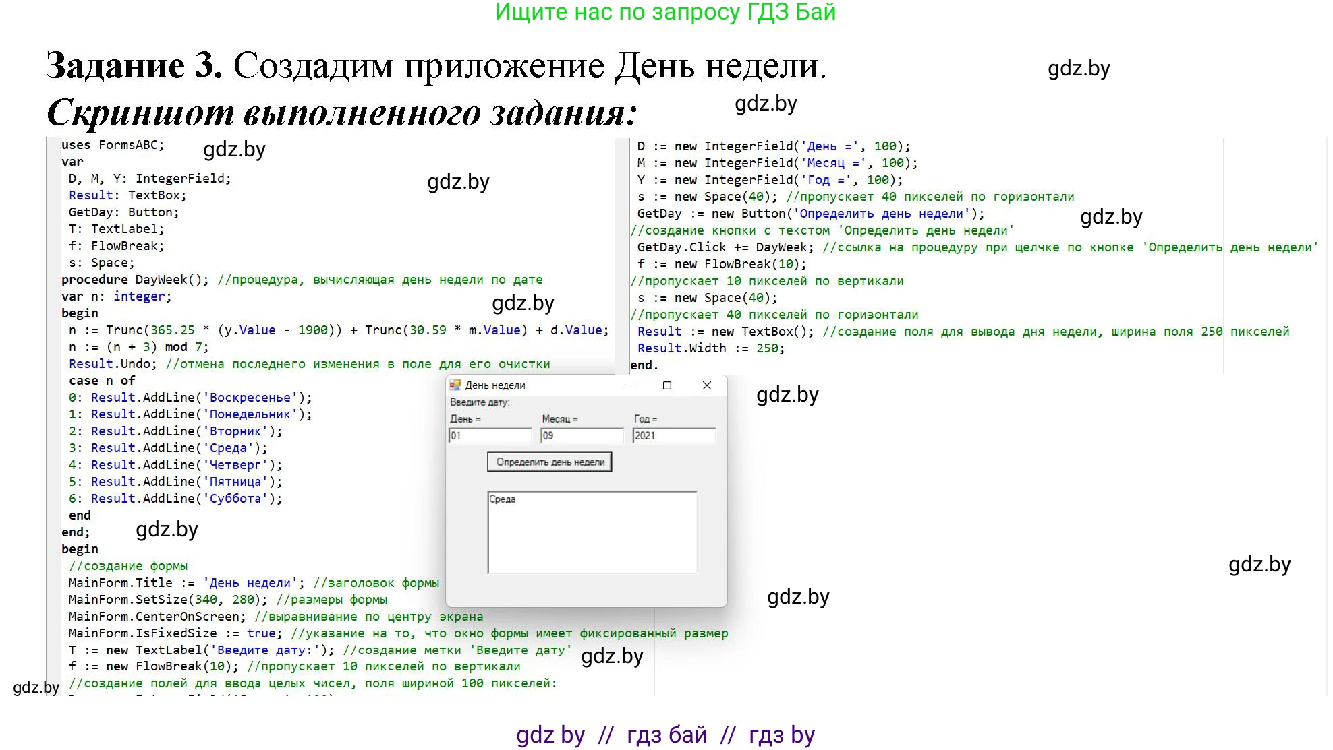Viewport: 1333px width, 750px height.
Task: Click the Год = label in the form
Action: coord(645,419)
